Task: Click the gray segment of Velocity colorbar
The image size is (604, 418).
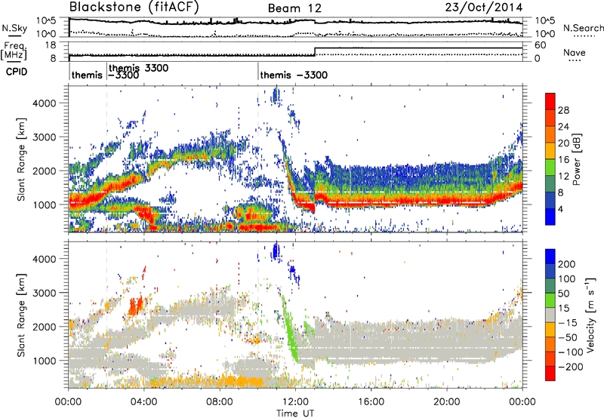Action: [x=550, y=315]
